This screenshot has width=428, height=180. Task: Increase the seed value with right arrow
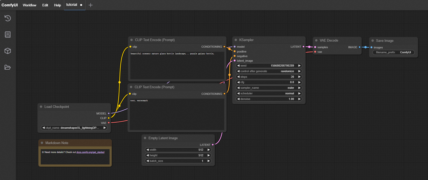pyautogui.click(x=299, y=66)
